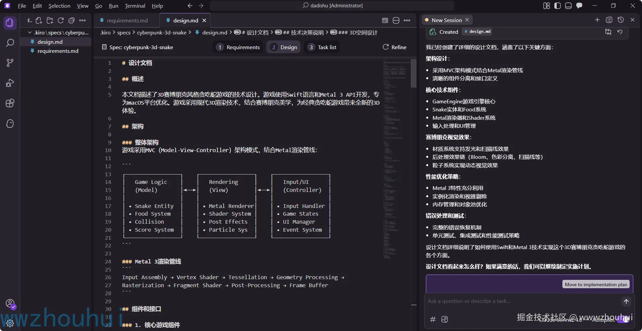Toggle the Autopilot switch
Viewport: 642px width, 331px height.
tap(623, 319)
